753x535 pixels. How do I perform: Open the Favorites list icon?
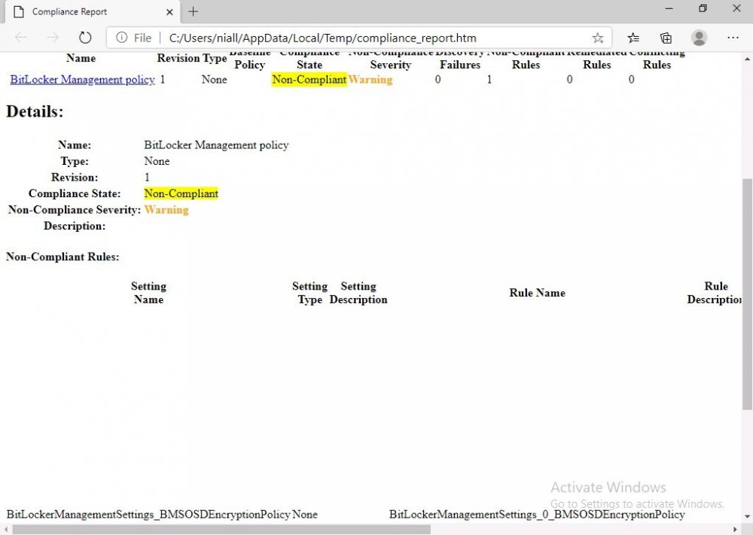(633, 38)
